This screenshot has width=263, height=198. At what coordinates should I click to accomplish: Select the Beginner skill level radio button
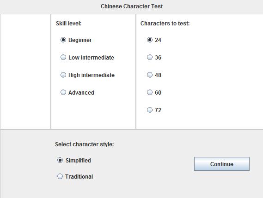(x=63, y=40)
